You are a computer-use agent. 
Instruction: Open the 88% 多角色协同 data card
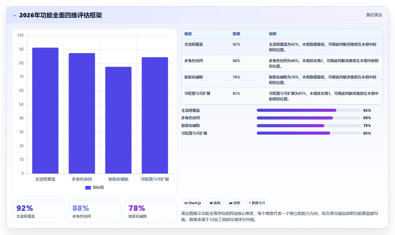click(x=94, y=211)
